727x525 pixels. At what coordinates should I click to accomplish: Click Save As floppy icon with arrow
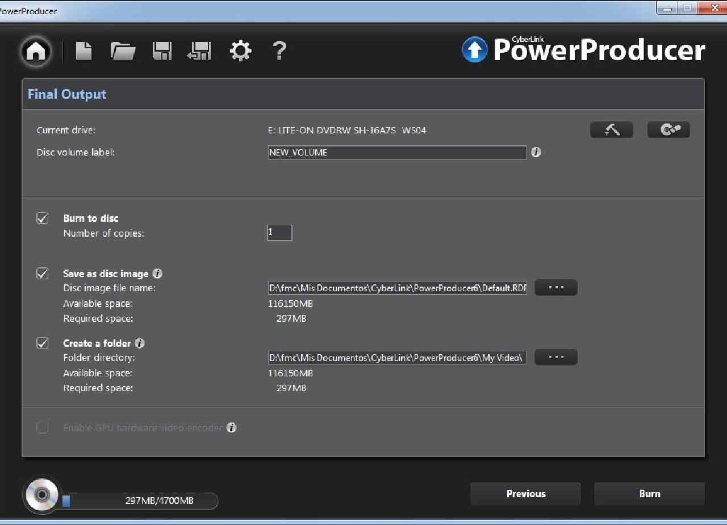(199, 51)
